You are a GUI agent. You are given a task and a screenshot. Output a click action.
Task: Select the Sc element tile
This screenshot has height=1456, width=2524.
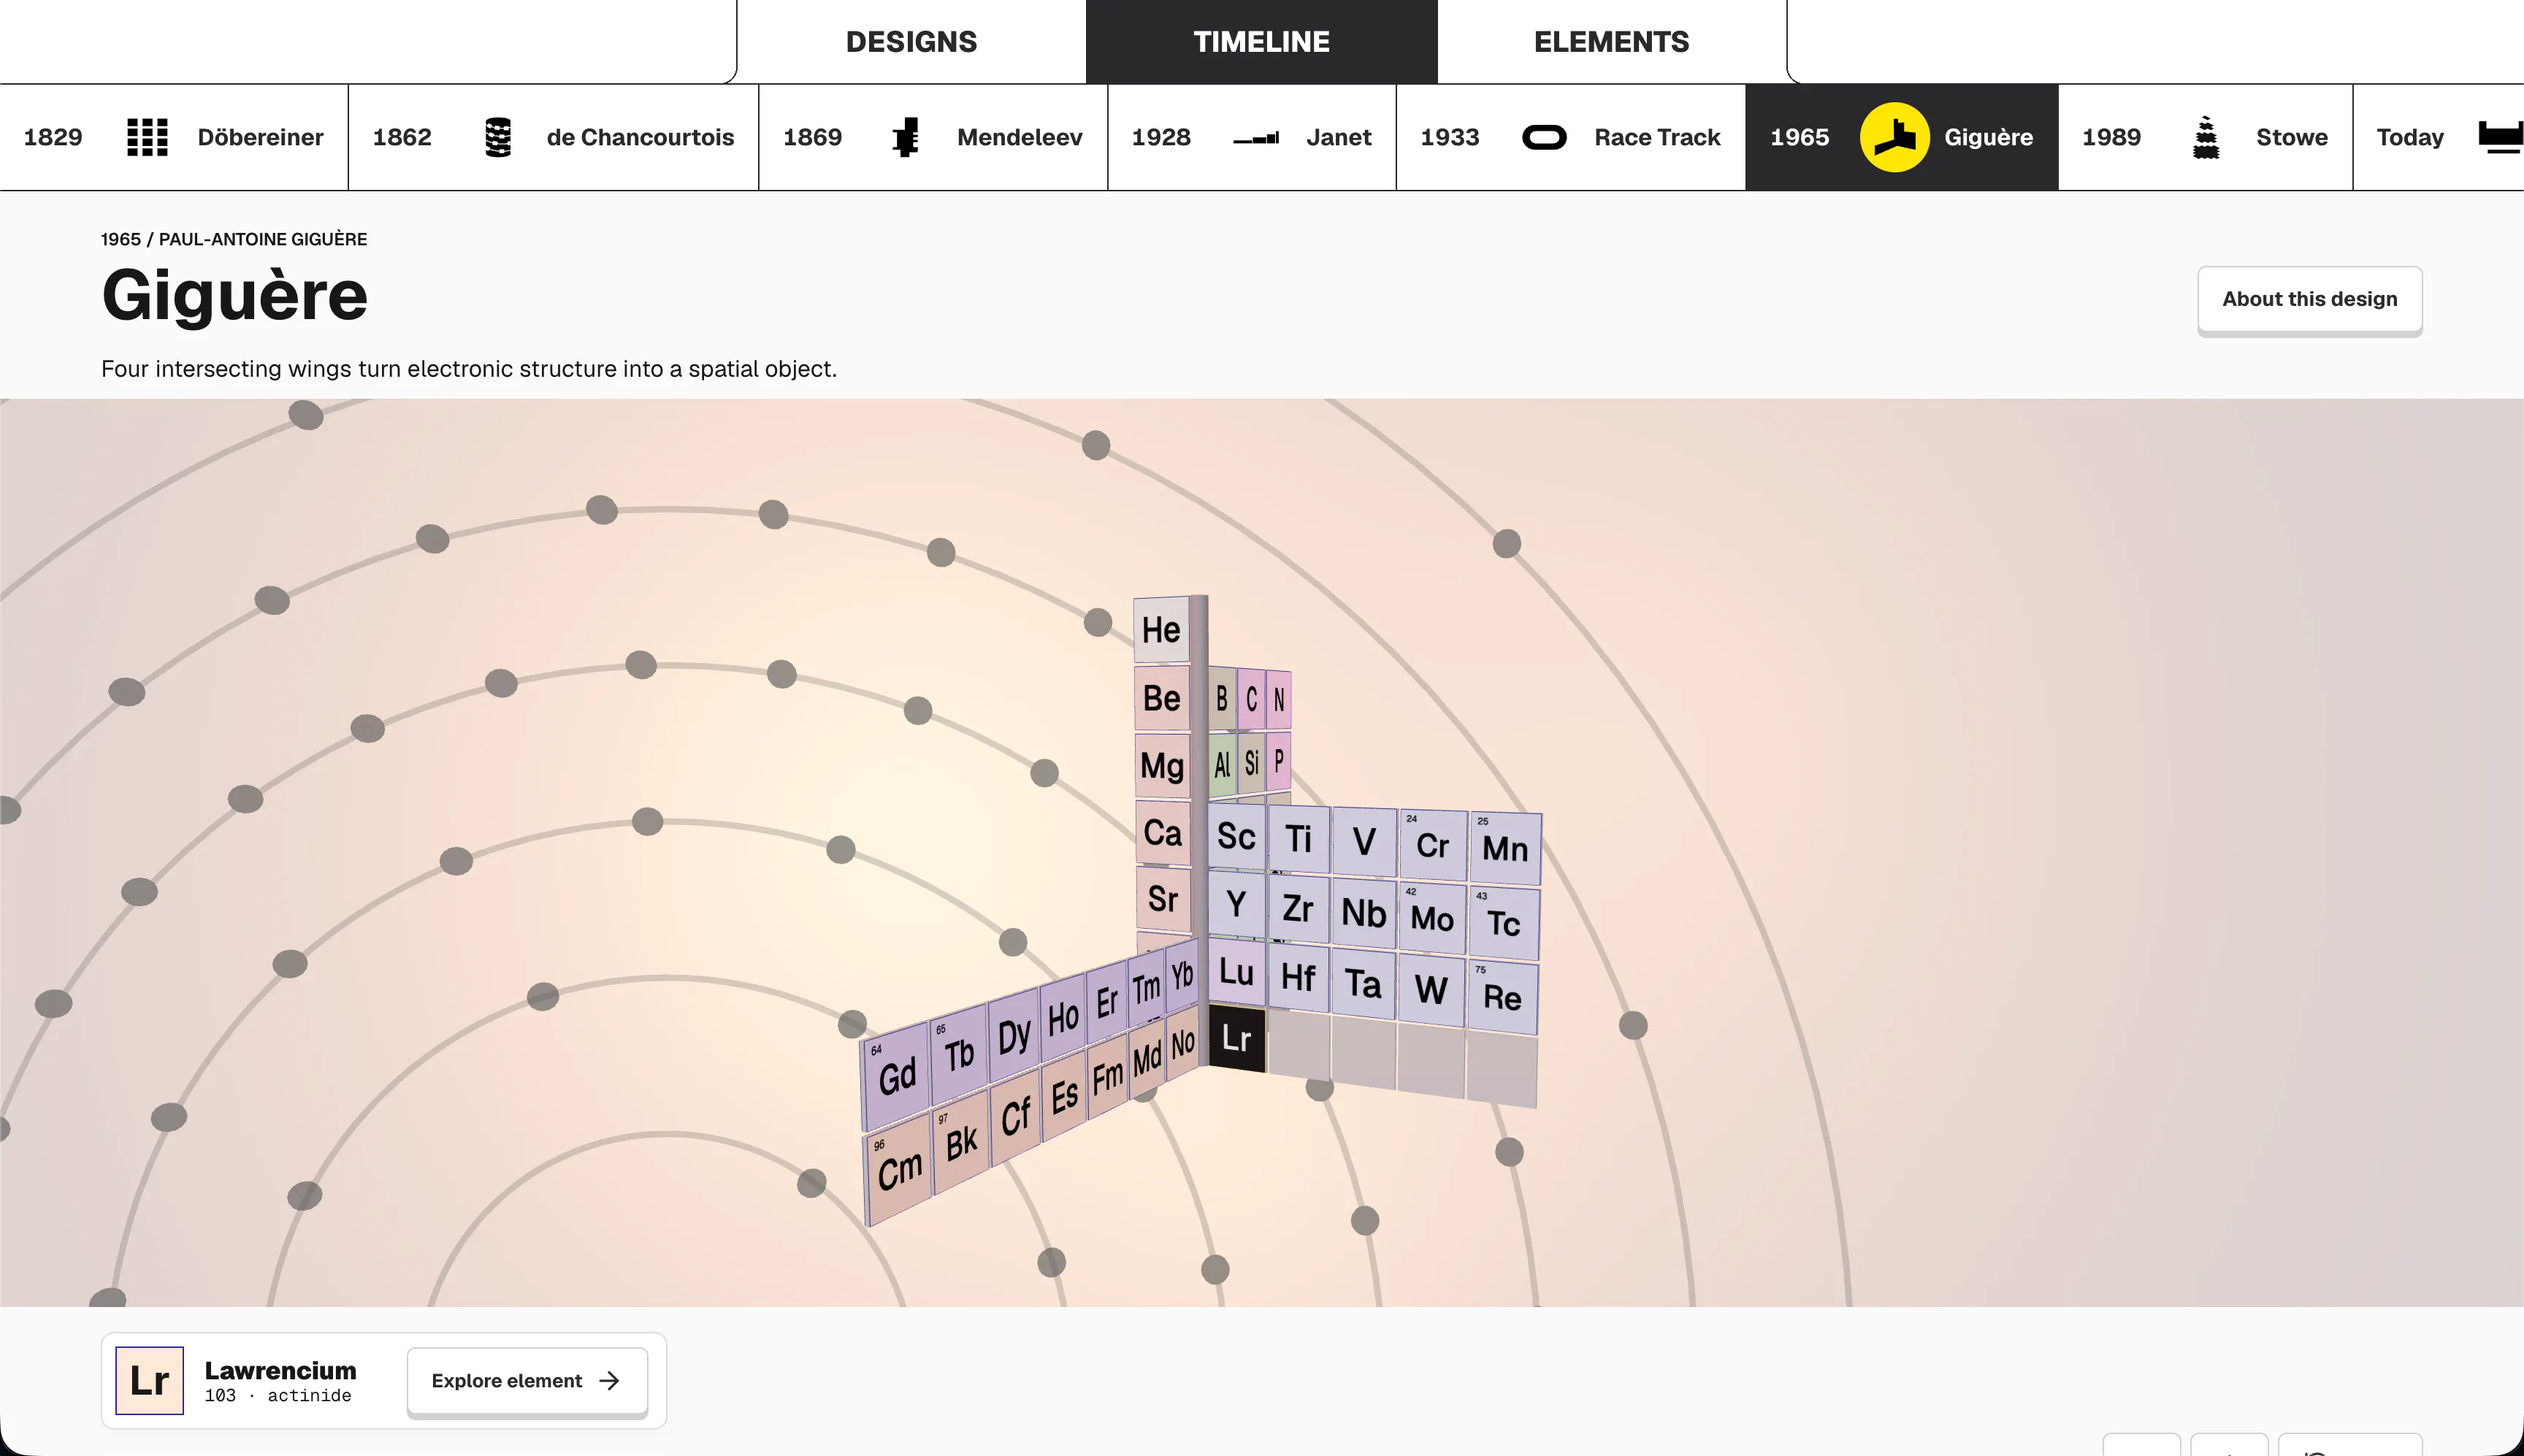point(1236,836)
